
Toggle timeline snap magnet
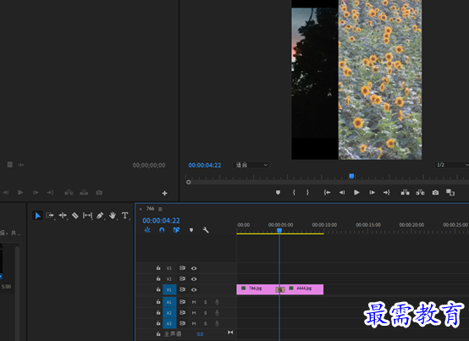(x=162, y=230)
